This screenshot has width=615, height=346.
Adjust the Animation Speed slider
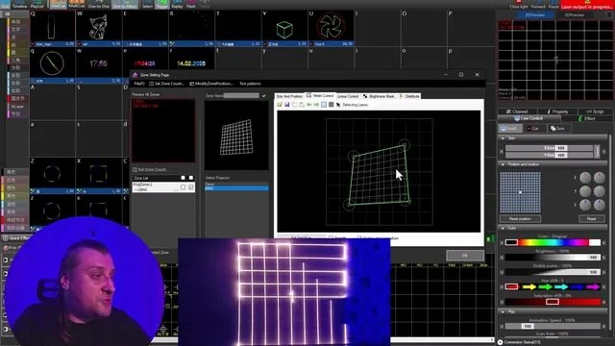tap(553, 327)
